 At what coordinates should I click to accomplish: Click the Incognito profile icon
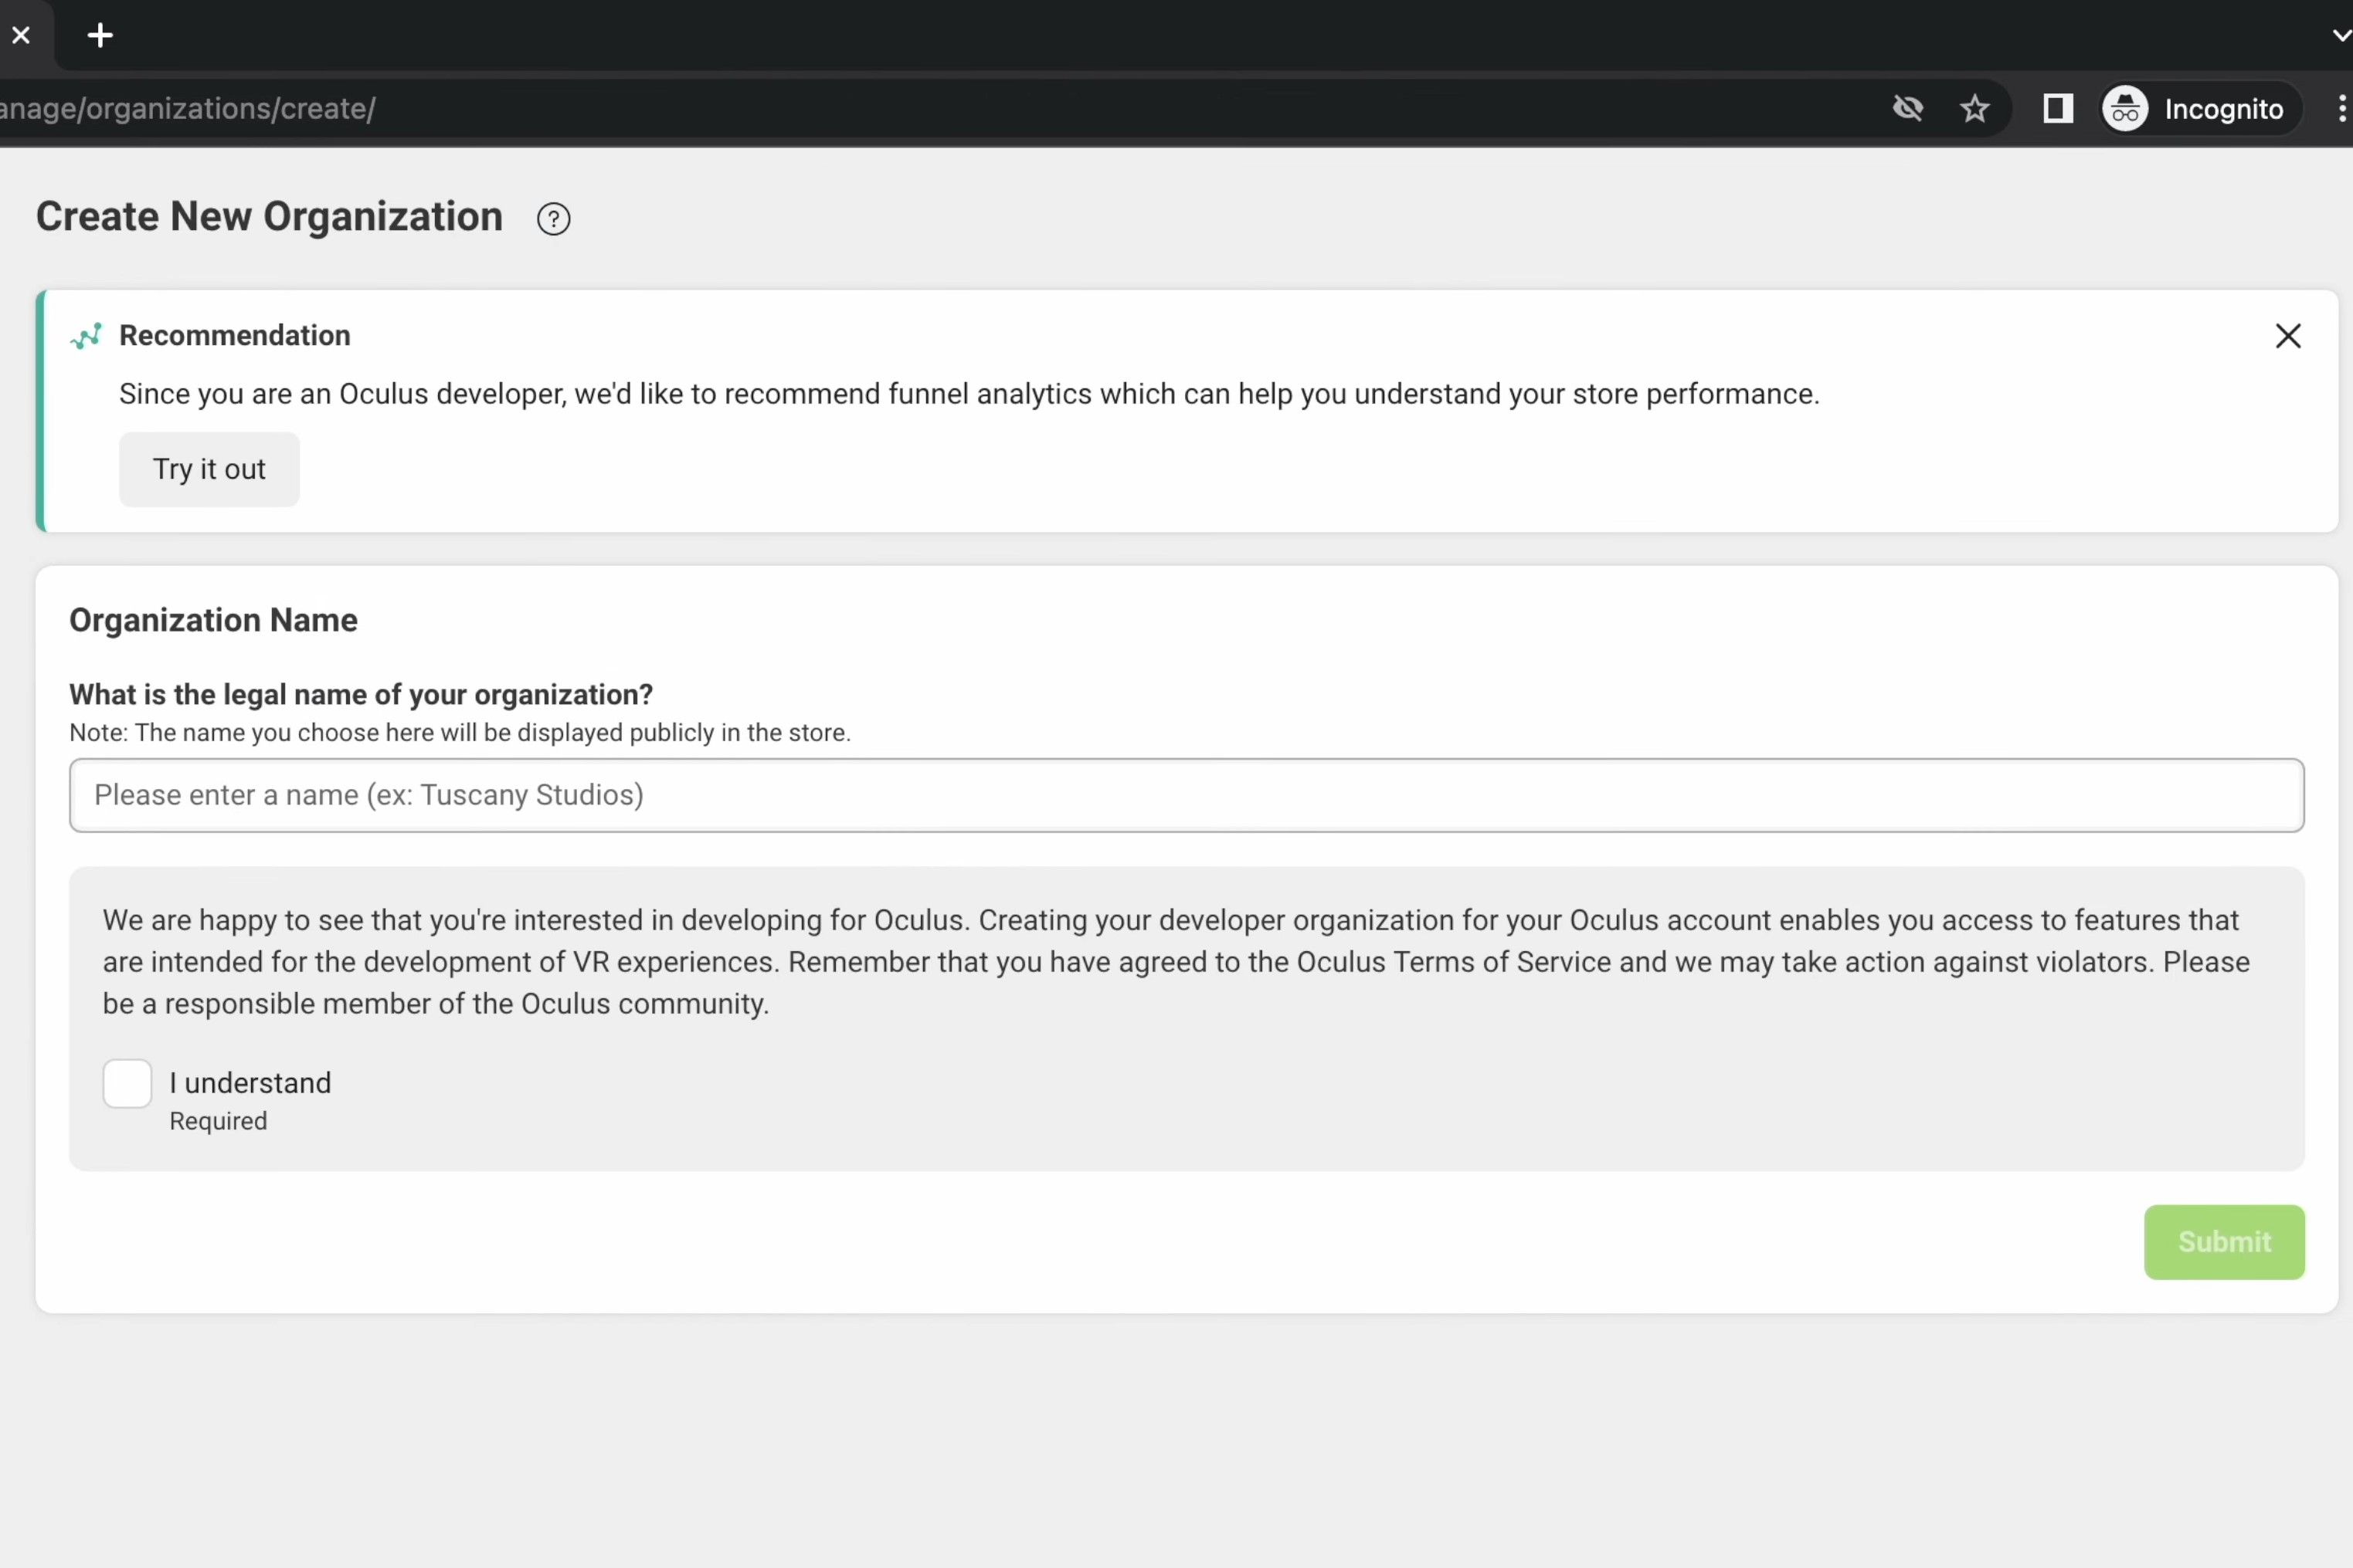click(x=2126, y=108)
